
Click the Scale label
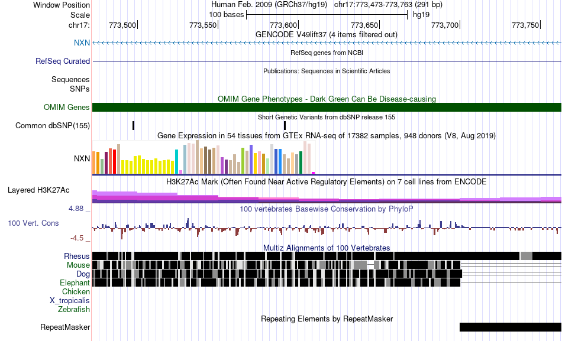[80, 15]
